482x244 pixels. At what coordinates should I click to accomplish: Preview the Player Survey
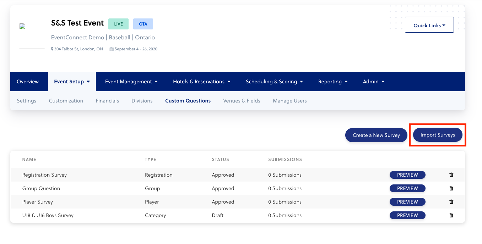point(407,202)
